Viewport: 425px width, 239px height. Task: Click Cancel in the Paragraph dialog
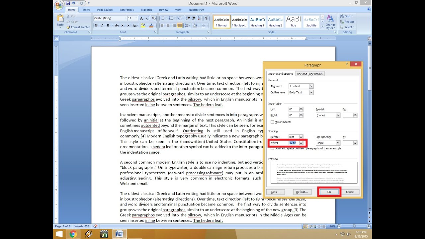click(x=350, y=192)
